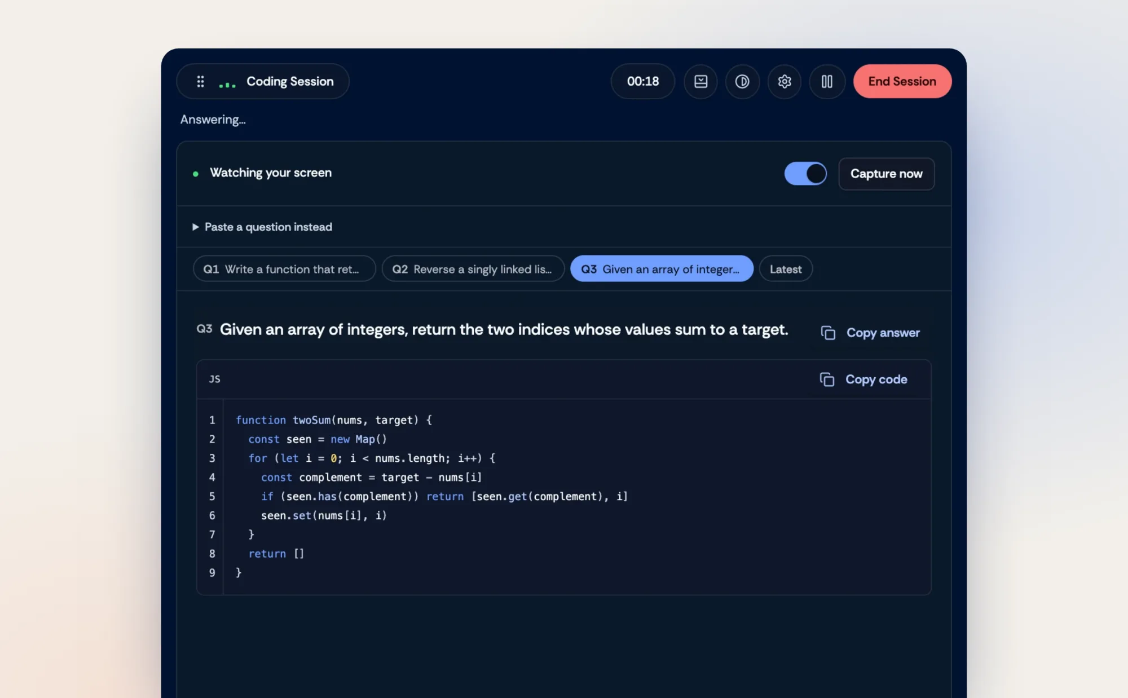Switch to the Q2 Reverse a singly linked list tab
The width and height of the screenshot is (1128, 698).
(x=473, y=269)
